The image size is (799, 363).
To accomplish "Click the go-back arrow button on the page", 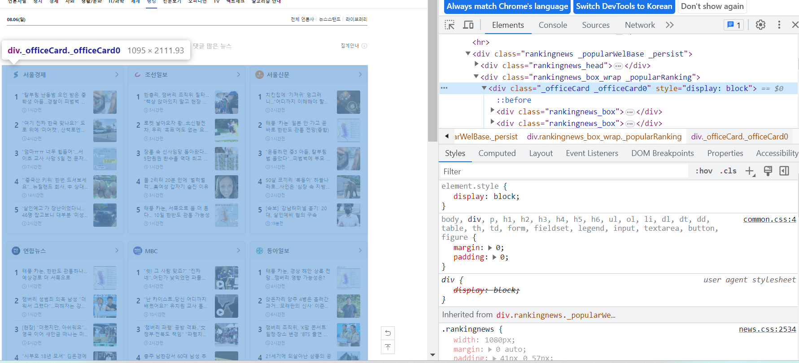I will click(388, 333).
